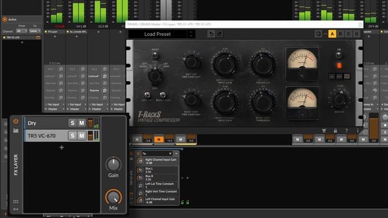Open second strip's Master output dropdown
This screenshot has height=218, width=388.
coord(76,109)
